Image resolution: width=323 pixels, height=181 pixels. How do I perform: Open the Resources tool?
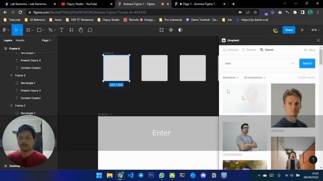71,30
